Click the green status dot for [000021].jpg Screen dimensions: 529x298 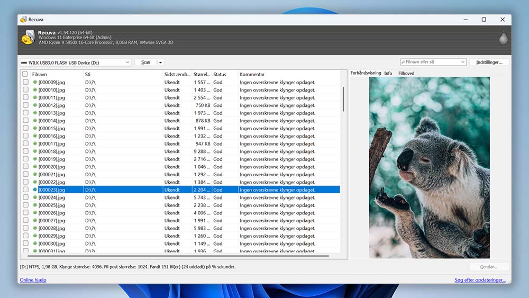click(x=35, y=174)
